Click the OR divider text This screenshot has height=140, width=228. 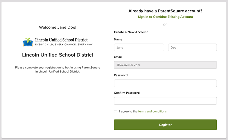(x=165, y=25)
